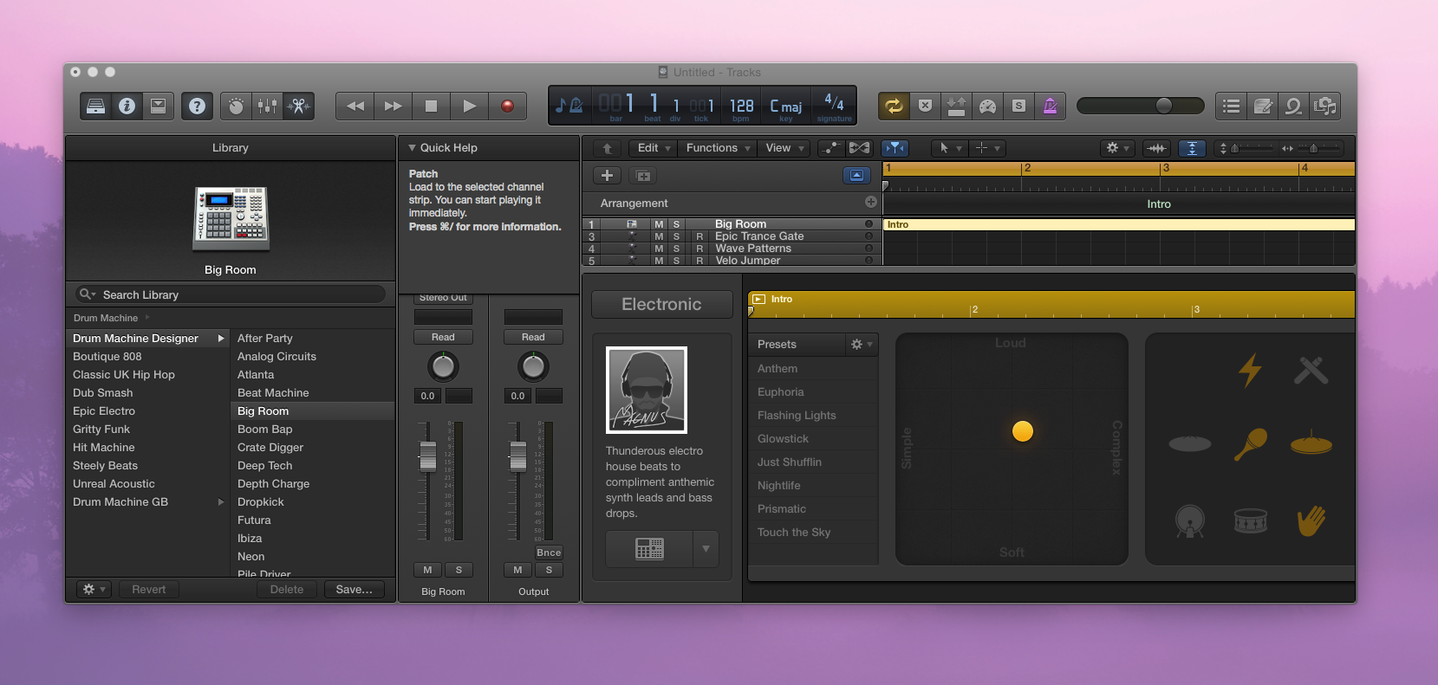1438x685 pixels.
Task: Choose the Euphoria preset
Action: (x=781, y=392)
